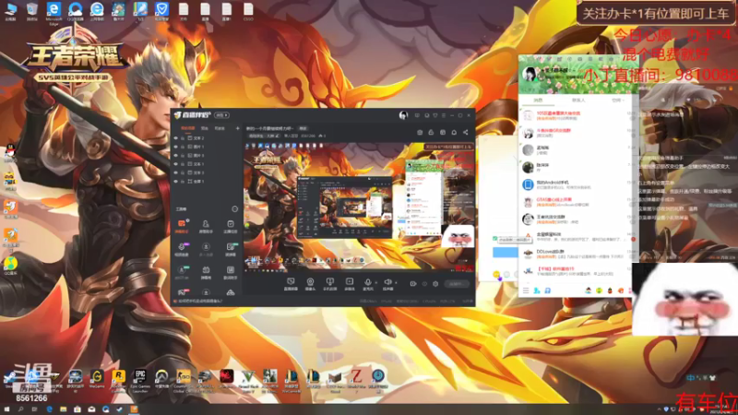Expand microphone device dropdown arrow
738x415 pixels.
click(376, 282)
